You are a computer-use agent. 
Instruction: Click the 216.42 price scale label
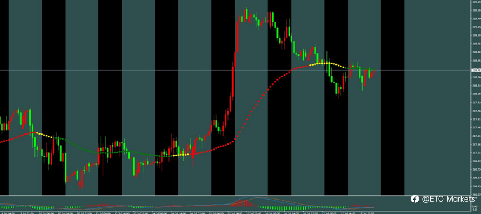(477, 186)
